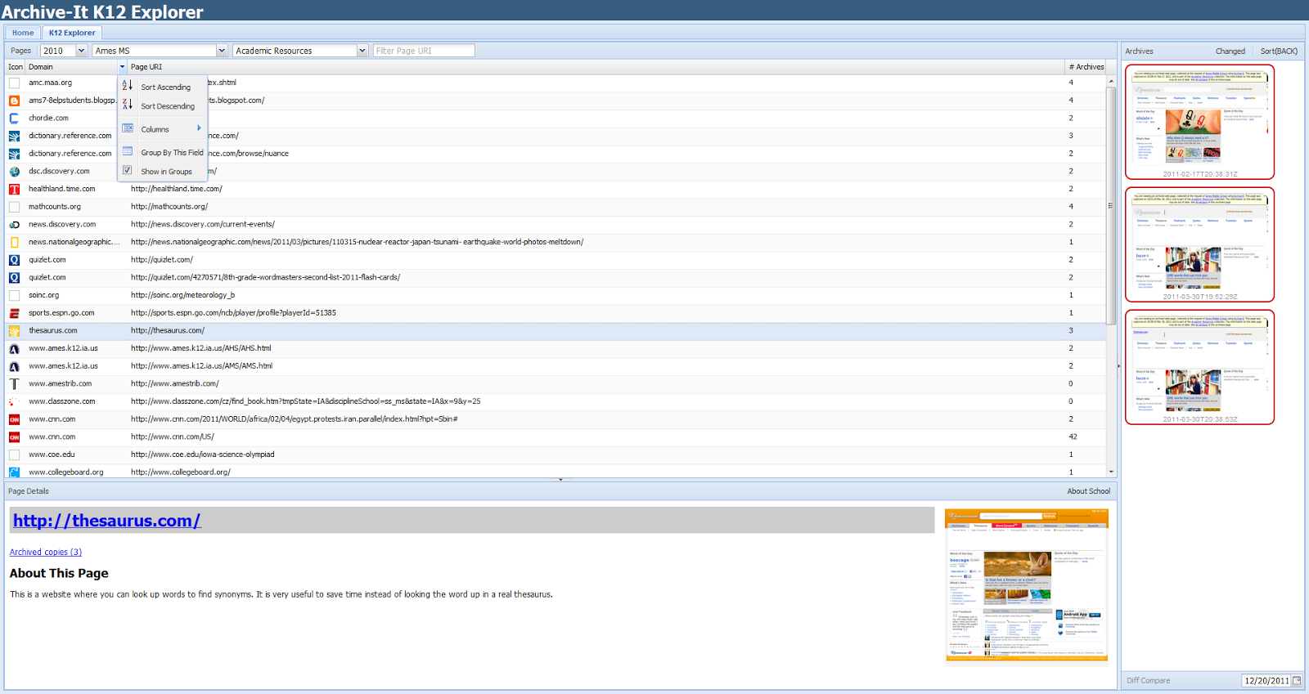
Task: Click the grid scrollbar down arrow
Action: 1110,472
